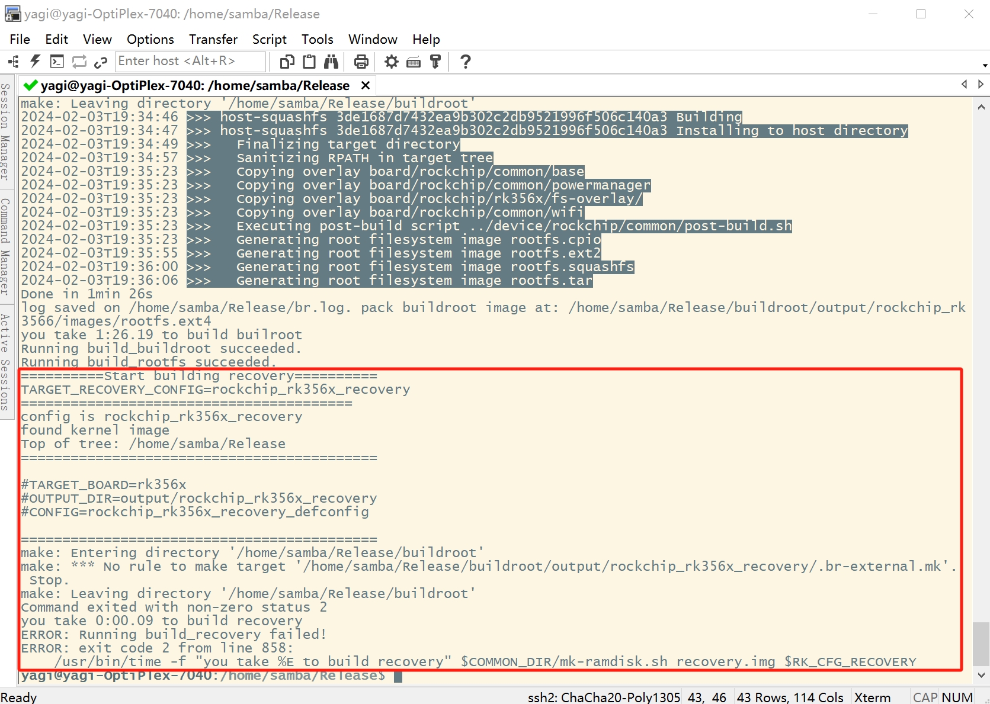Click 'Running build_buildroot succeeded.' line
The image size is (990, 704).
pyautogui.click(x=161, y=349)
